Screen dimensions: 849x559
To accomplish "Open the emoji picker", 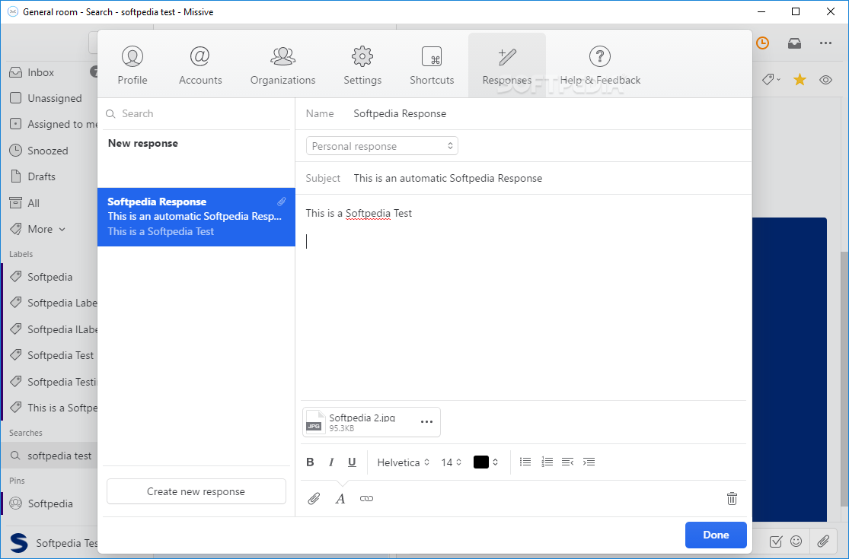I will click(796, 542).
